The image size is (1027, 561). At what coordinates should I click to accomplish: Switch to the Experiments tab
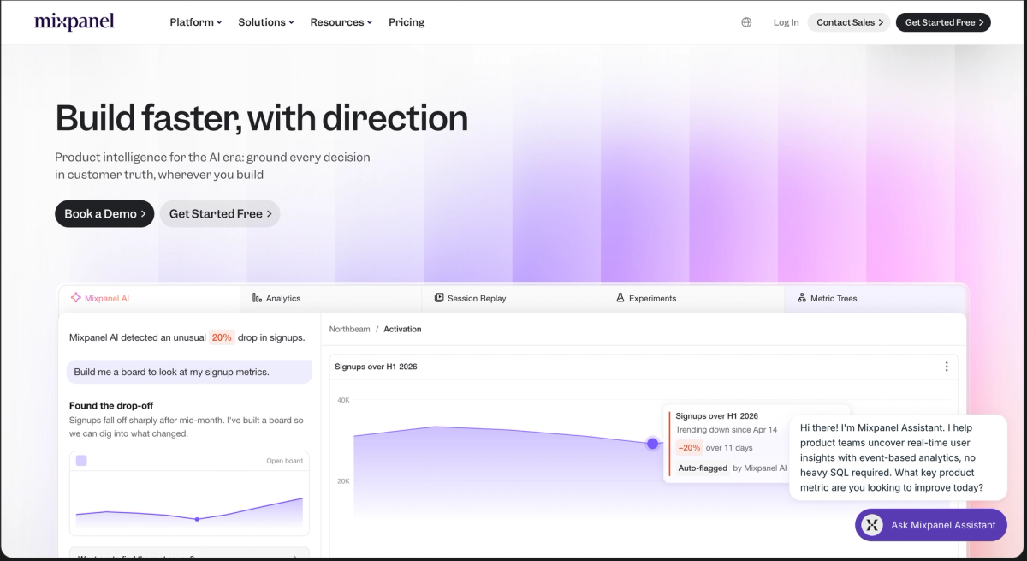click(694, 298)
